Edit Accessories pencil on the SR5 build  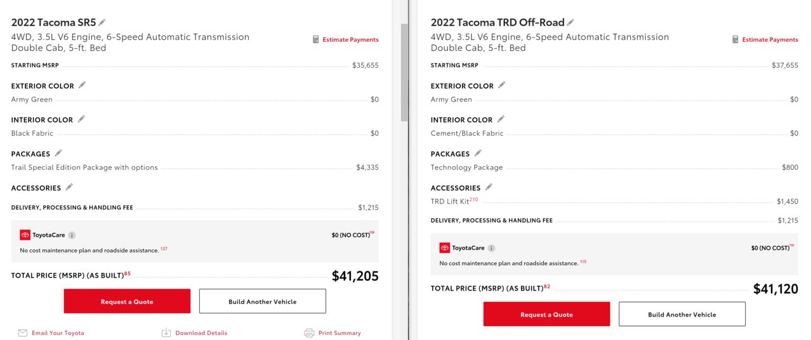click(69, 187)
